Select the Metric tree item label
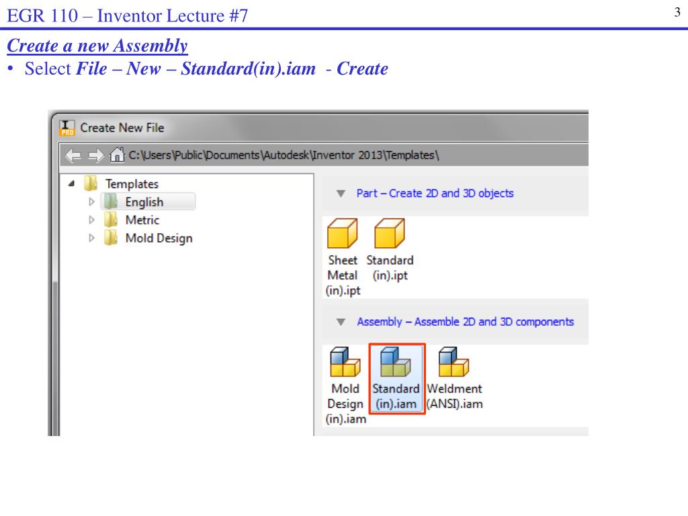Image resolution: width=688 pixels, height=516 pixels. pyautogui.click(x=142, y=220)
